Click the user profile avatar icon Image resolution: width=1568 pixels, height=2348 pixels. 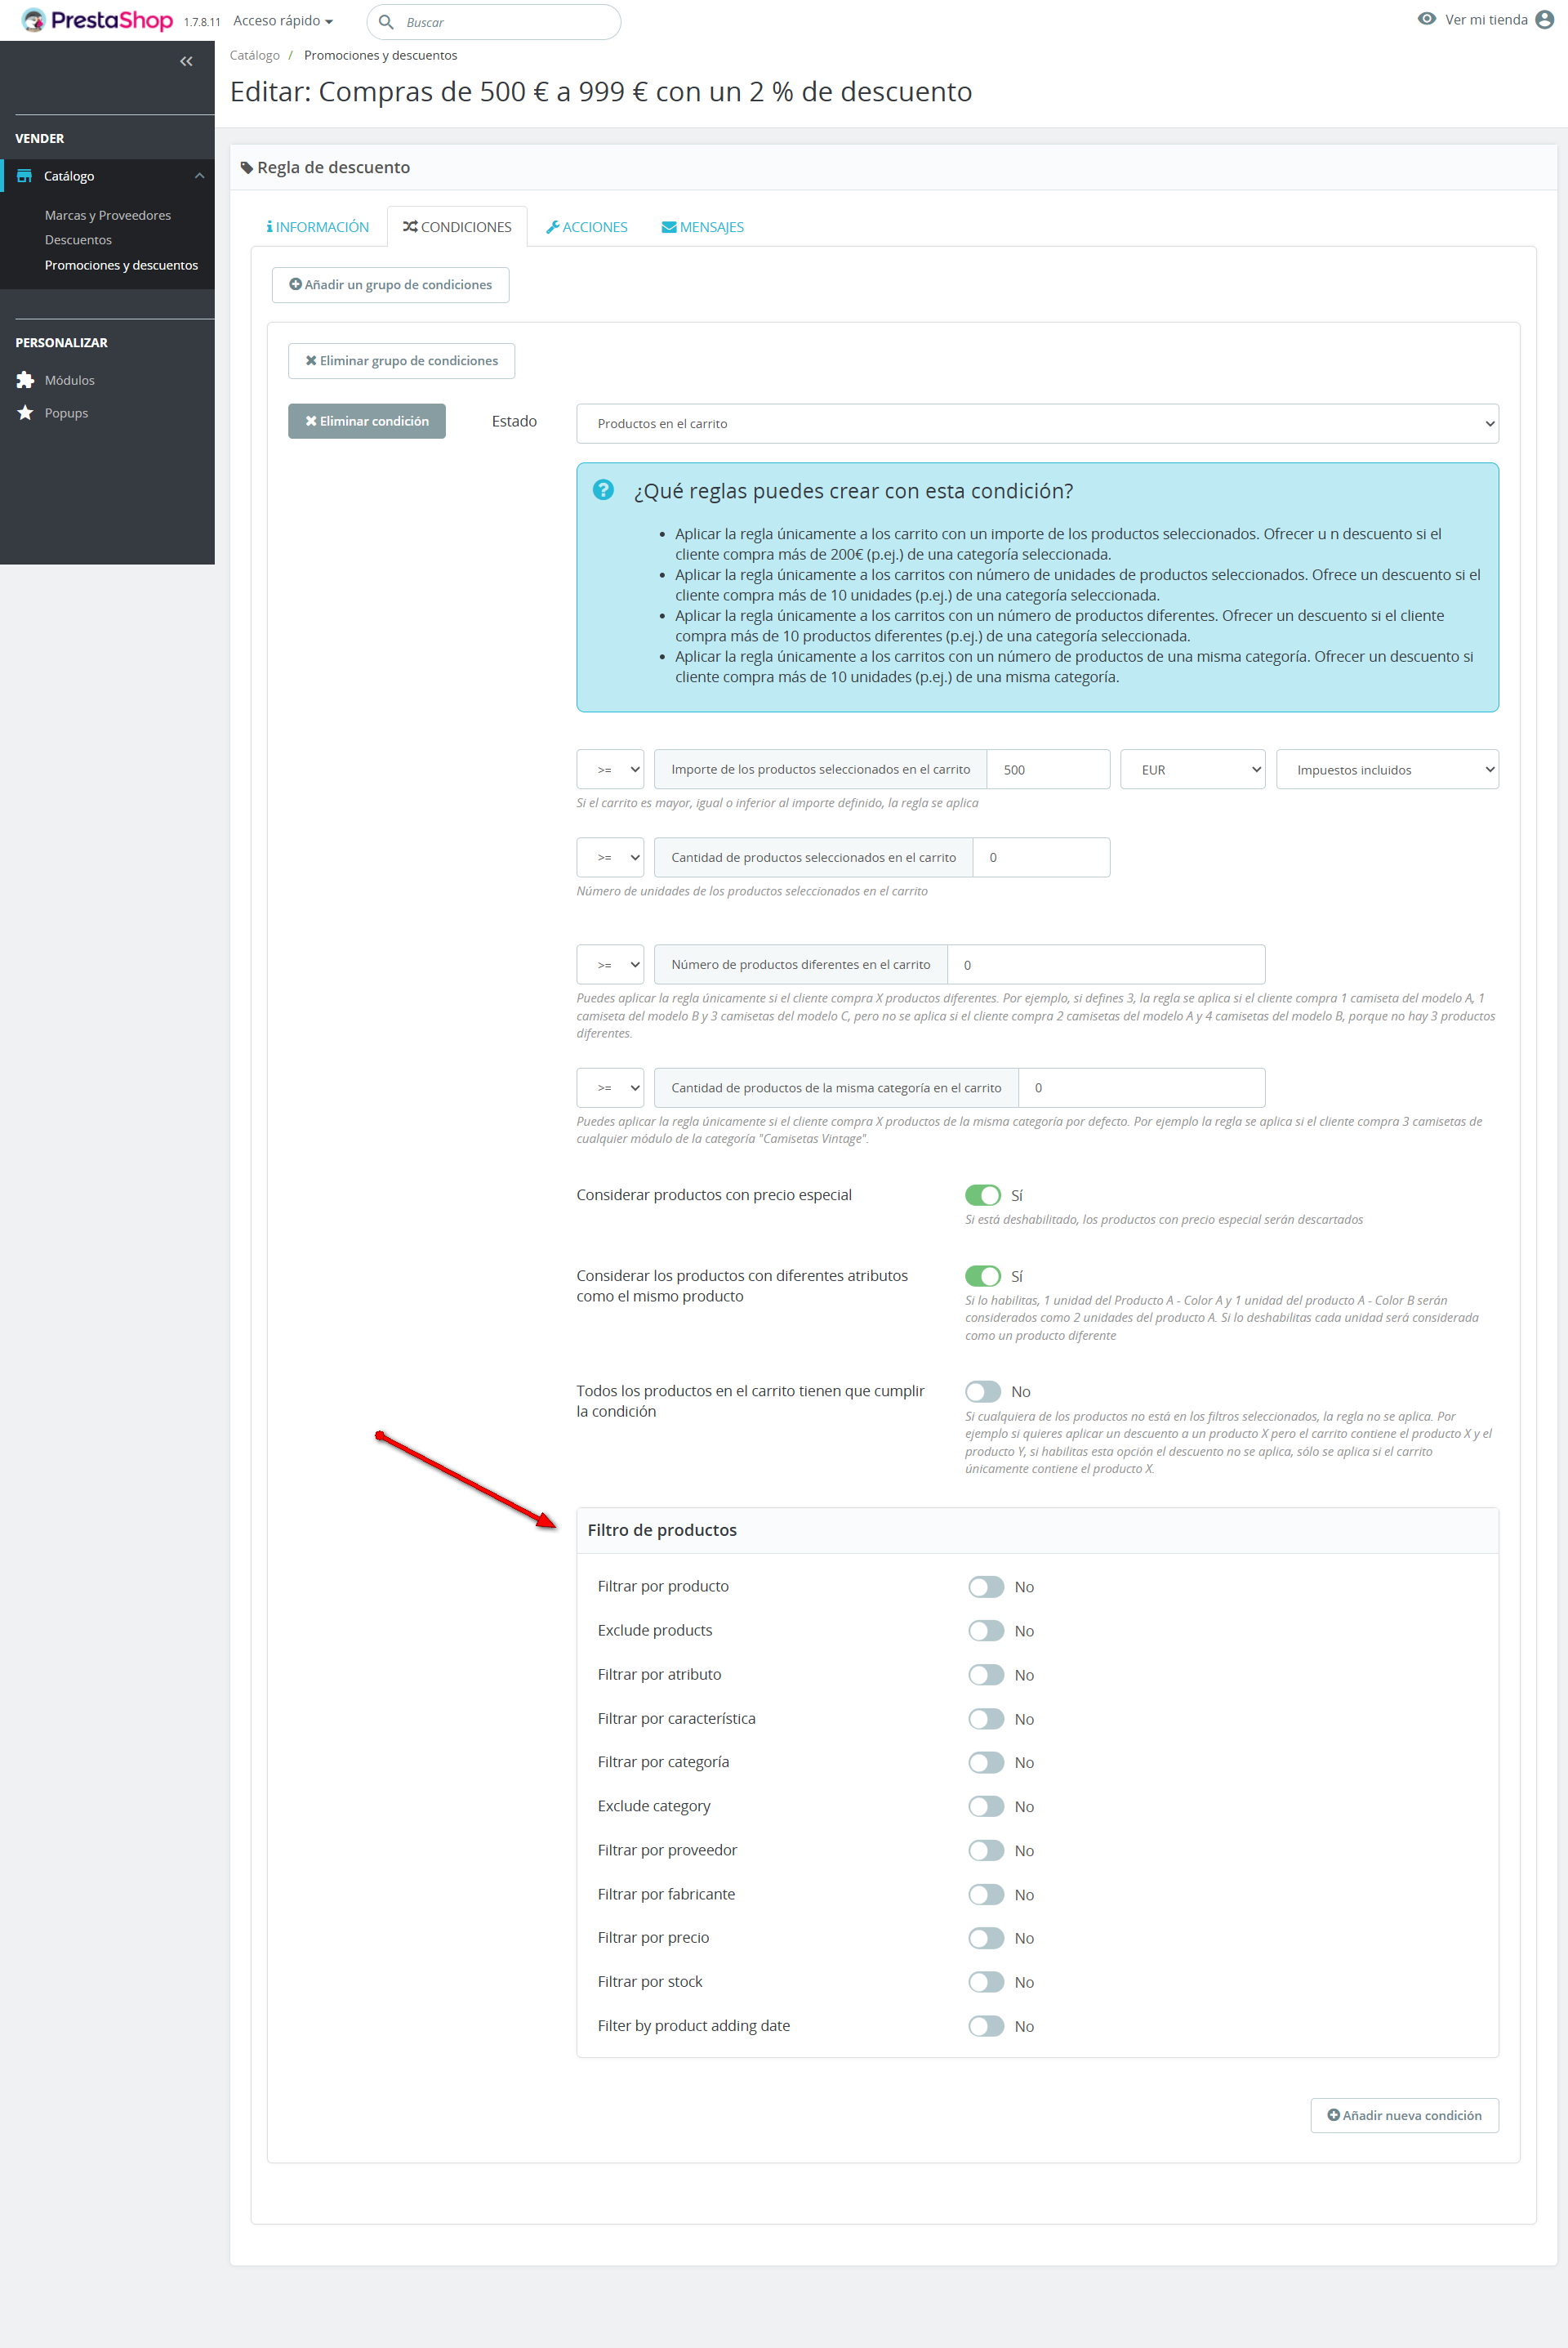(x=1544, y=20)
